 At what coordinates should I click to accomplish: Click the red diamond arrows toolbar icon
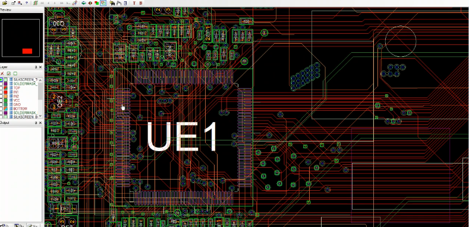pos(90,3)
